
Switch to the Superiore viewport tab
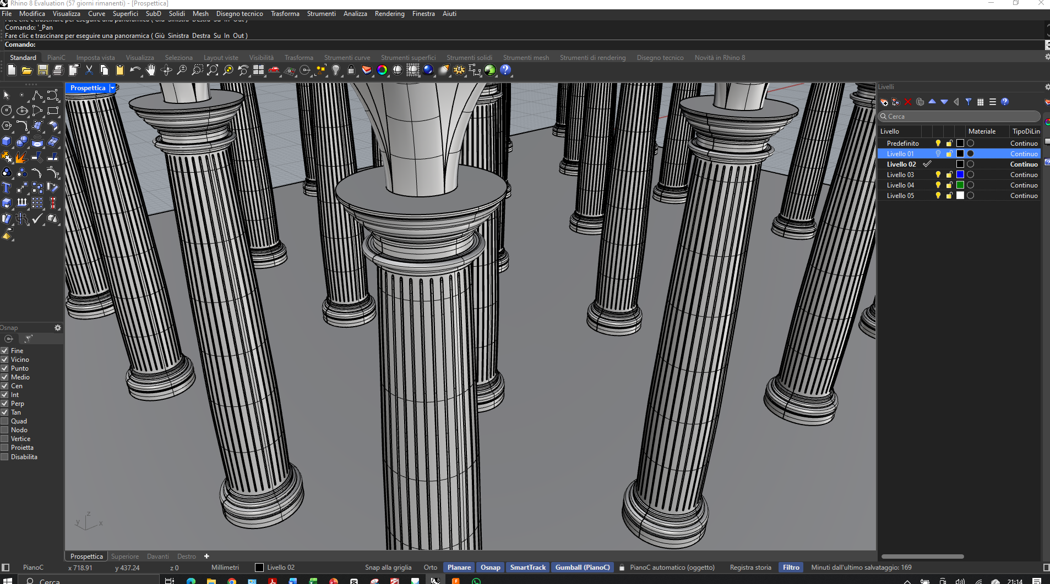tap(125, 557)
